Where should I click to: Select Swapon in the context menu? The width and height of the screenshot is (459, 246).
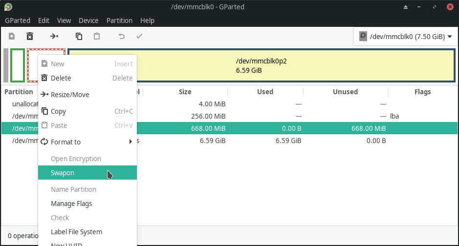(87, 173)
